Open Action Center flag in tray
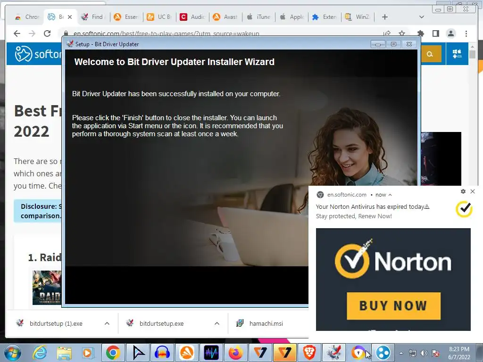The width and height of the screenshot is (483, 362). click(x=435, y=353)
